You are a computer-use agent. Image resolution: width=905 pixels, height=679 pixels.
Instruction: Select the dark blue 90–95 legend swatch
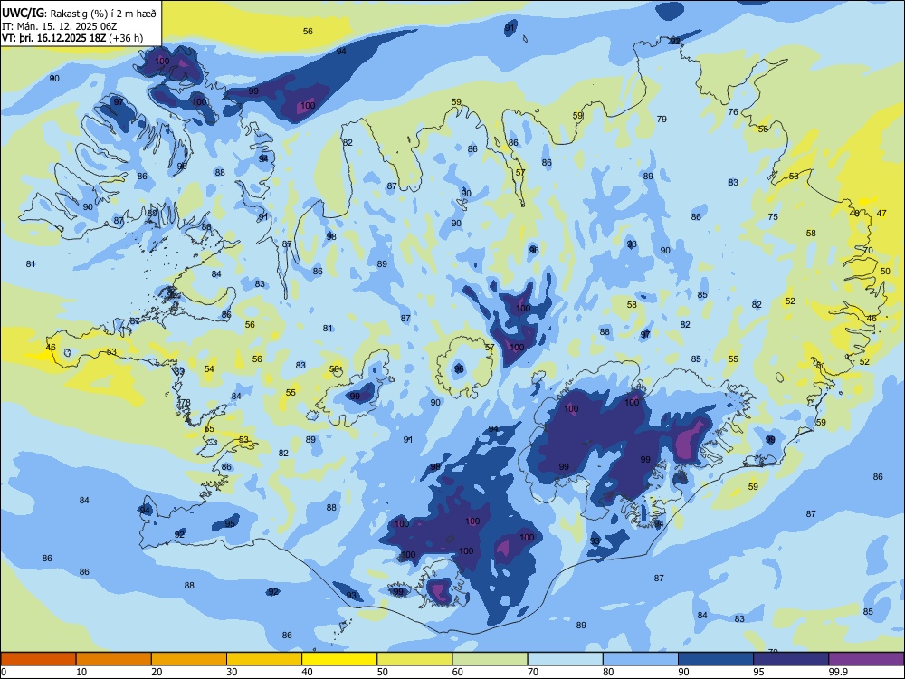[716, 658]
